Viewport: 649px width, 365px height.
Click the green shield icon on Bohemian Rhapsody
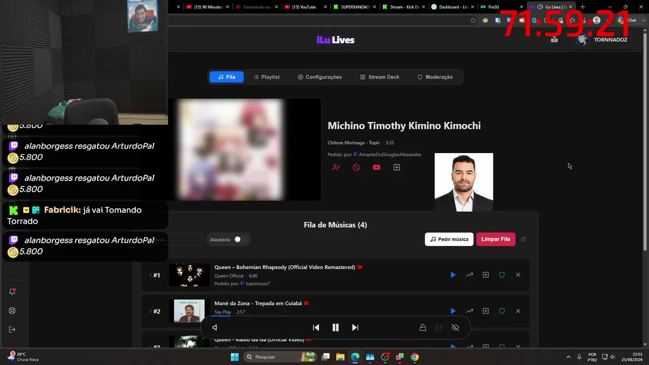pos(502,275)
